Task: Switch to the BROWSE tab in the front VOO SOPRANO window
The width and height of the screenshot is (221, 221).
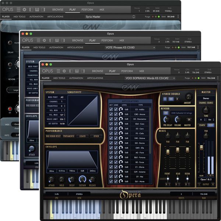Action: tap(98, 71)
